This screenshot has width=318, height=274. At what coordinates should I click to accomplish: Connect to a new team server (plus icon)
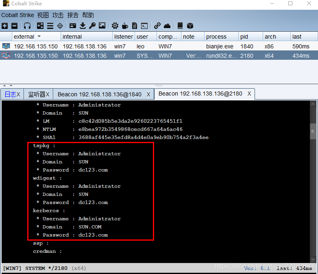[4, 26]
